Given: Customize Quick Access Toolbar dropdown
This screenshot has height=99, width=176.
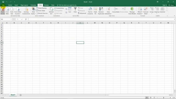Looking at the screenshot, I should coord(15,2).
